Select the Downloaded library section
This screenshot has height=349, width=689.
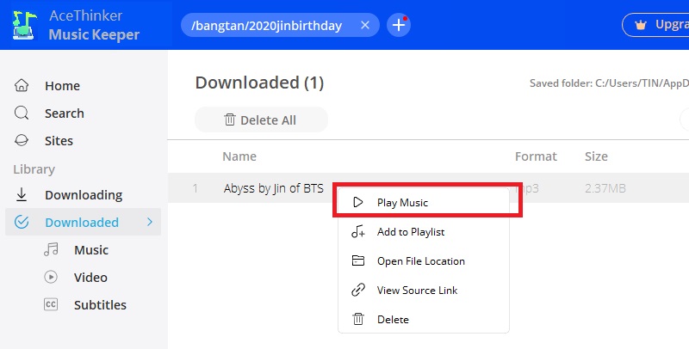pyautogui.click(x=81, y=223)
